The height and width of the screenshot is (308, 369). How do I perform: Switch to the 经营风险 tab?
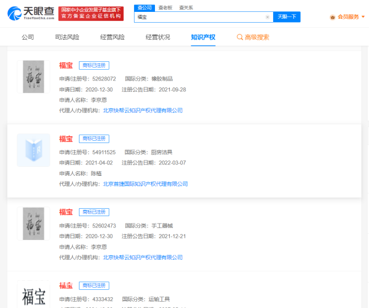click(112, 37)
